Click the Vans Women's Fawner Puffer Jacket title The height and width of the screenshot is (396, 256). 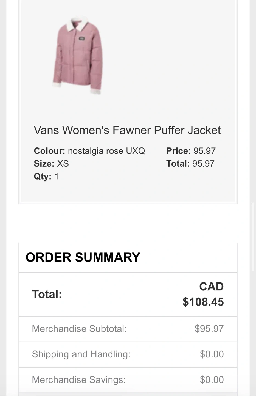pyautogui.click(x=127, y=130)
